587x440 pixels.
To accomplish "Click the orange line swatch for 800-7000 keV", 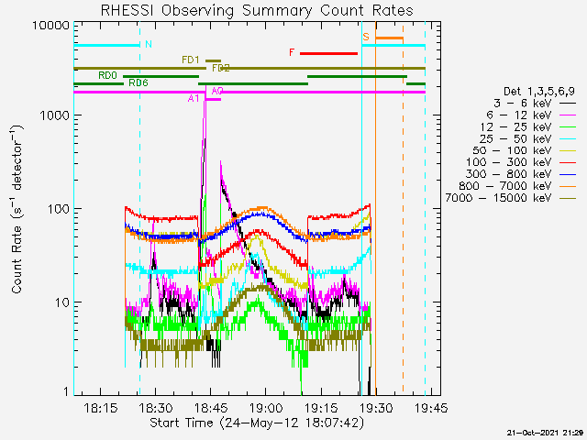I will tap(568, 186).
